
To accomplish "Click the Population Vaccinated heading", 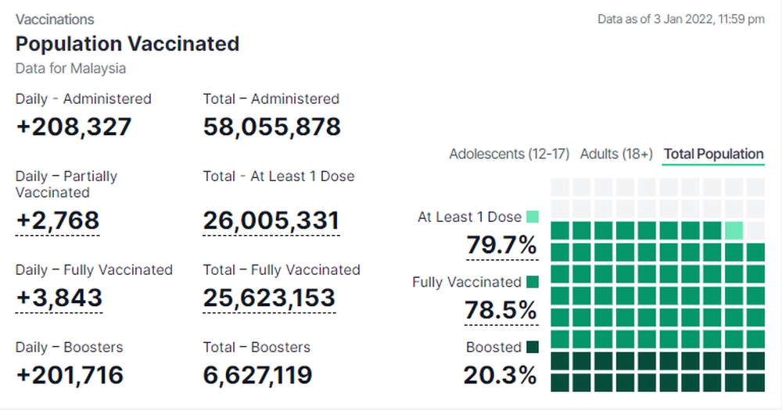I will (127, 44).
